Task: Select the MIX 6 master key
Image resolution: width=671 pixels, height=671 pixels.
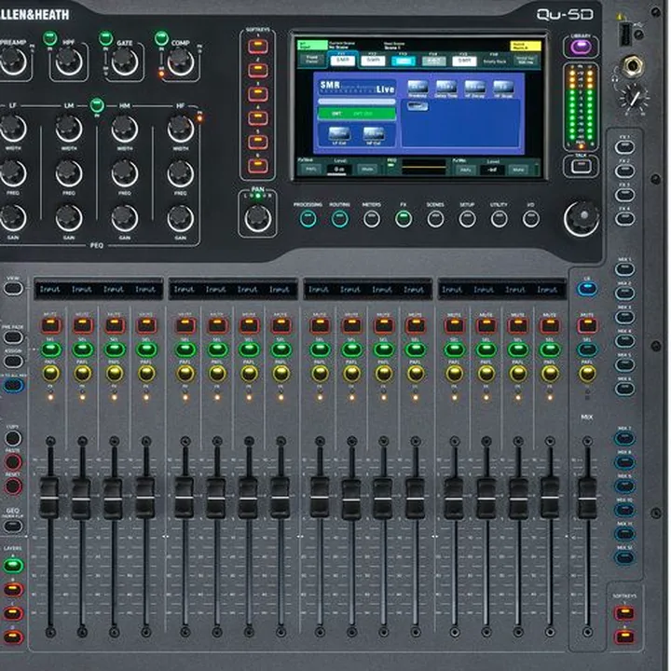Action: [624, 388]
